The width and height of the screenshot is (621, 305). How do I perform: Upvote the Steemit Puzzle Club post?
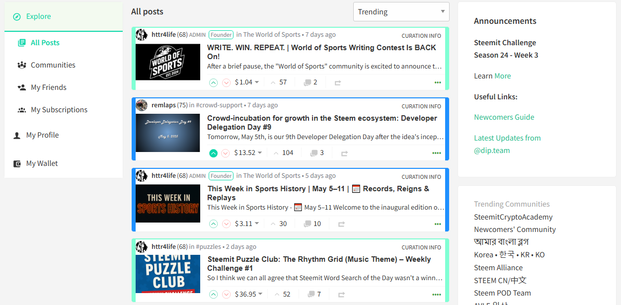[x=214, y=295]
